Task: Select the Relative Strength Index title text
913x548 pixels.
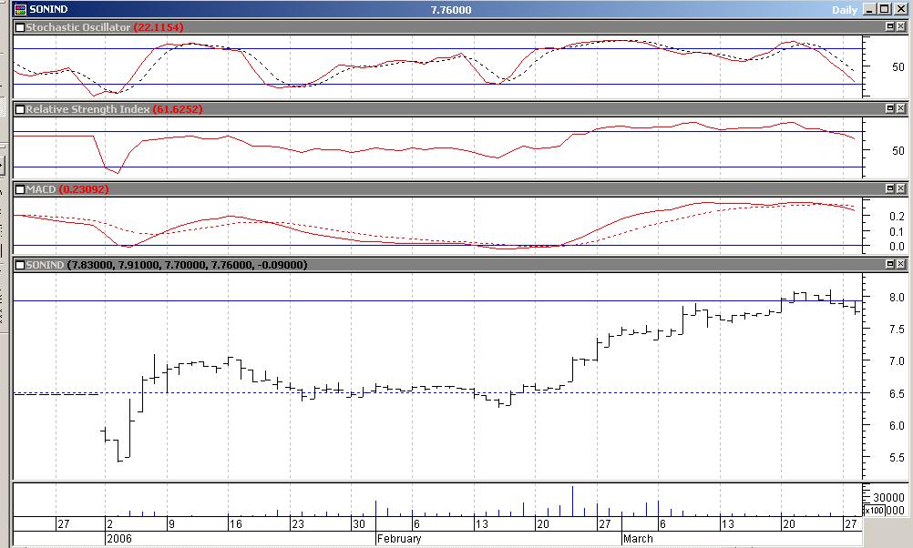Action: click(87, 109)
